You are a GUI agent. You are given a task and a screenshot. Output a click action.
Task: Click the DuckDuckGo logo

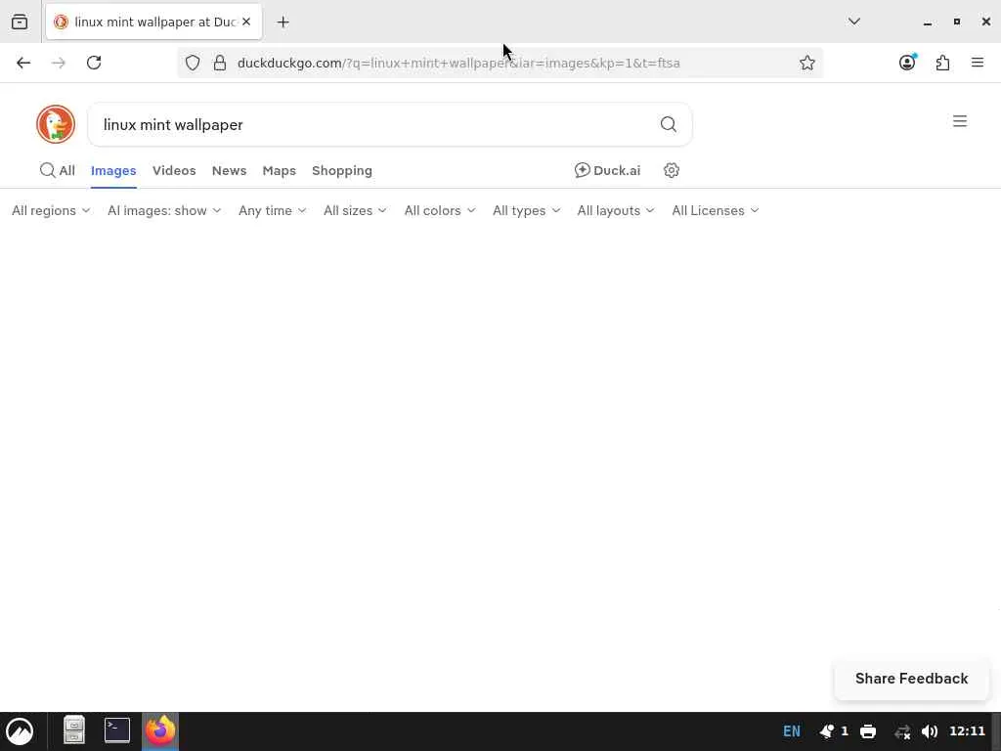tap(56, 124)
